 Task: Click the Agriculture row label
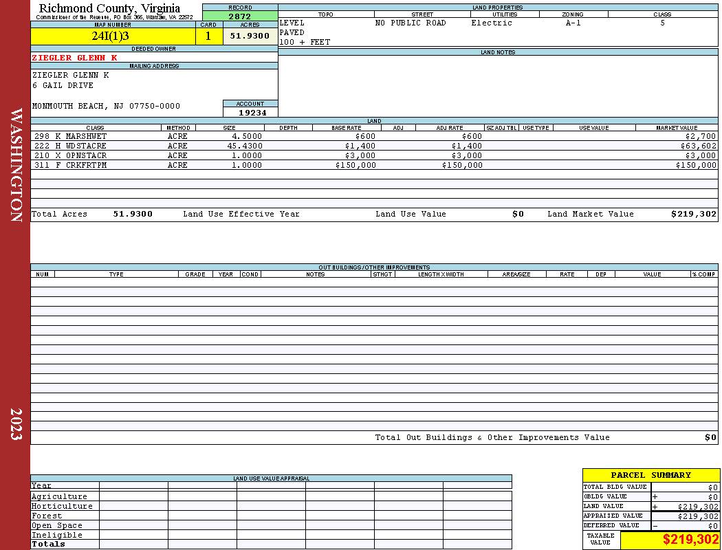[x=59, y=496]
